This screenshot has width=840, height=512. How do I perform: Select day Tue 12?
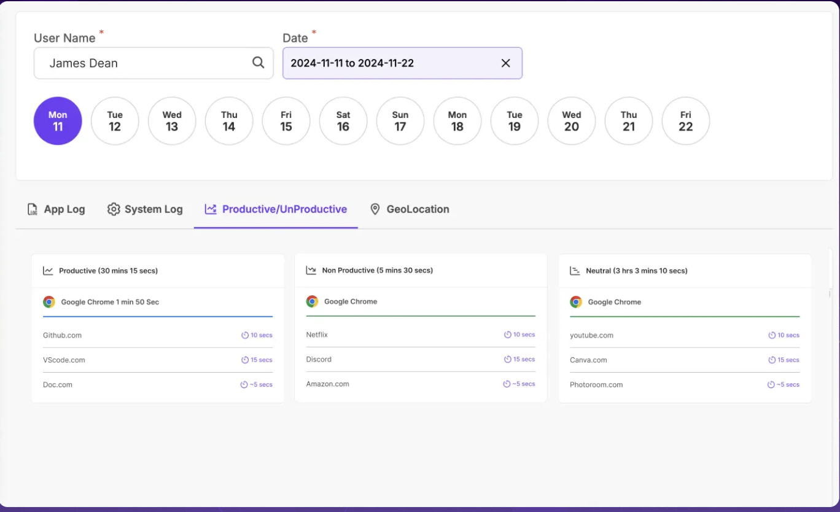[115, 121]
